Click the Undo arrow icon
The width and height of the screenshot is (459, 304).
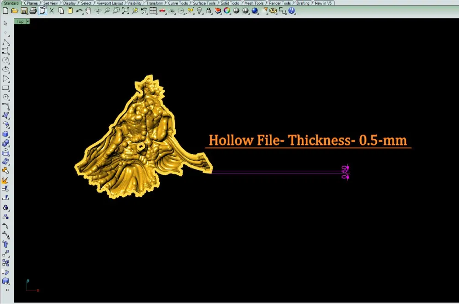tap(79, 11)
